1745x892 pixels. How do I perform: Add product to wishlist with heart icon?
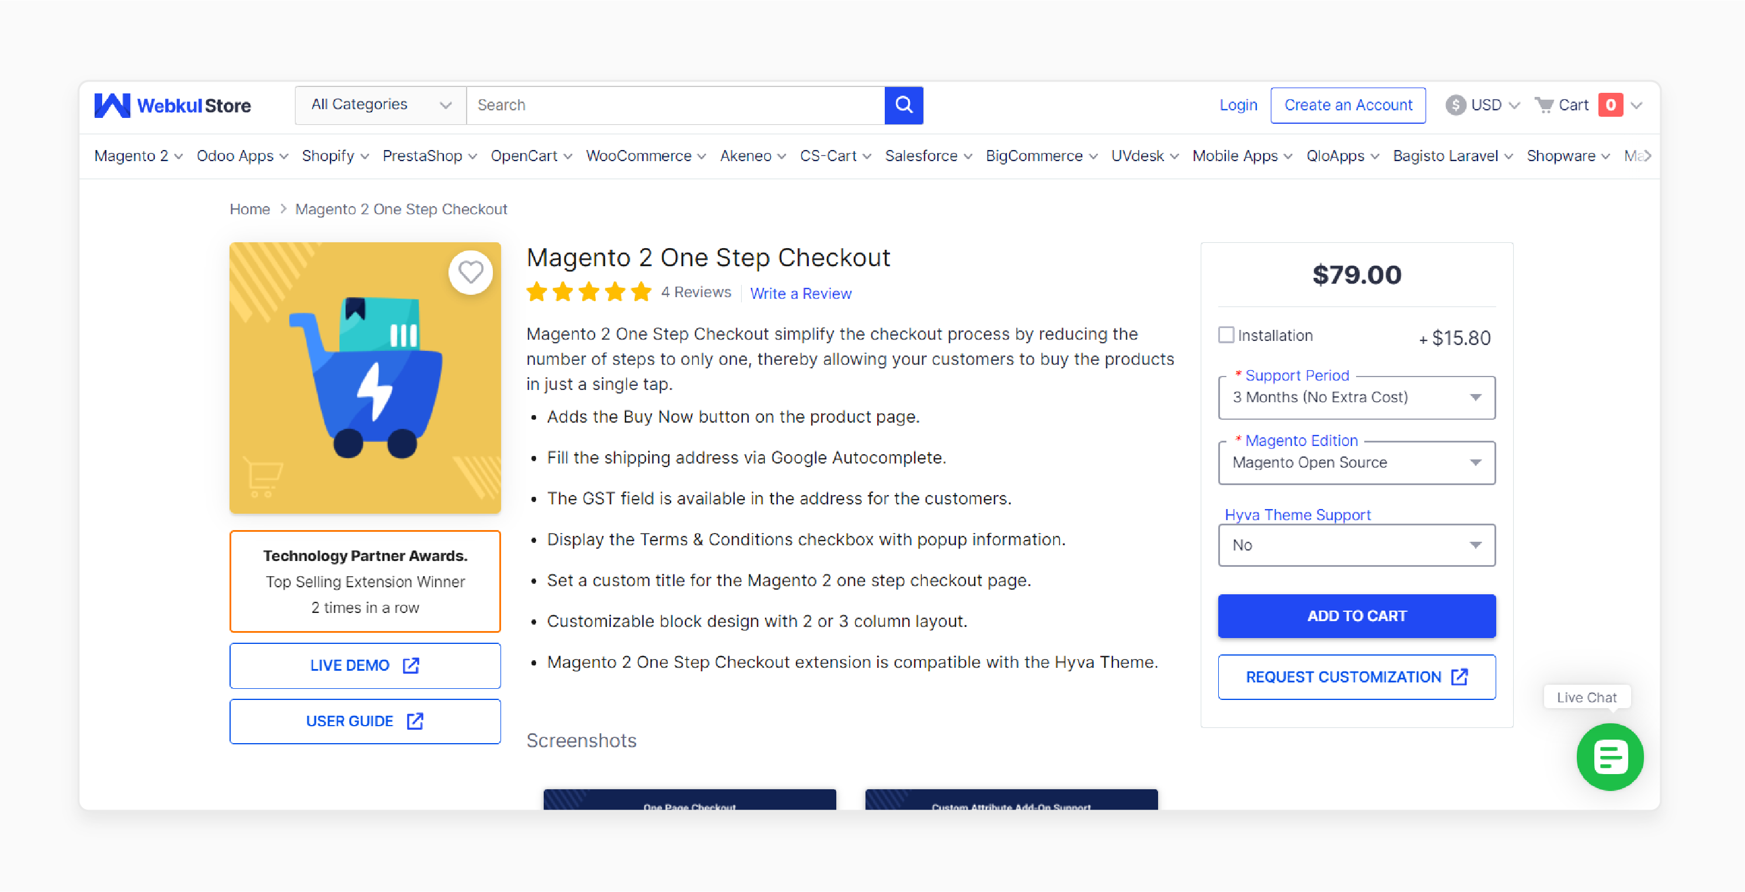[x=470, y=272]
